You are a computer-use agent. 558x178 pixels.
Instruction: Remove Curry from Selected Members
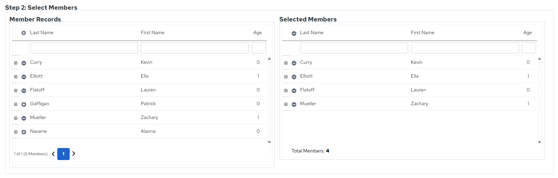pos(294,63)
